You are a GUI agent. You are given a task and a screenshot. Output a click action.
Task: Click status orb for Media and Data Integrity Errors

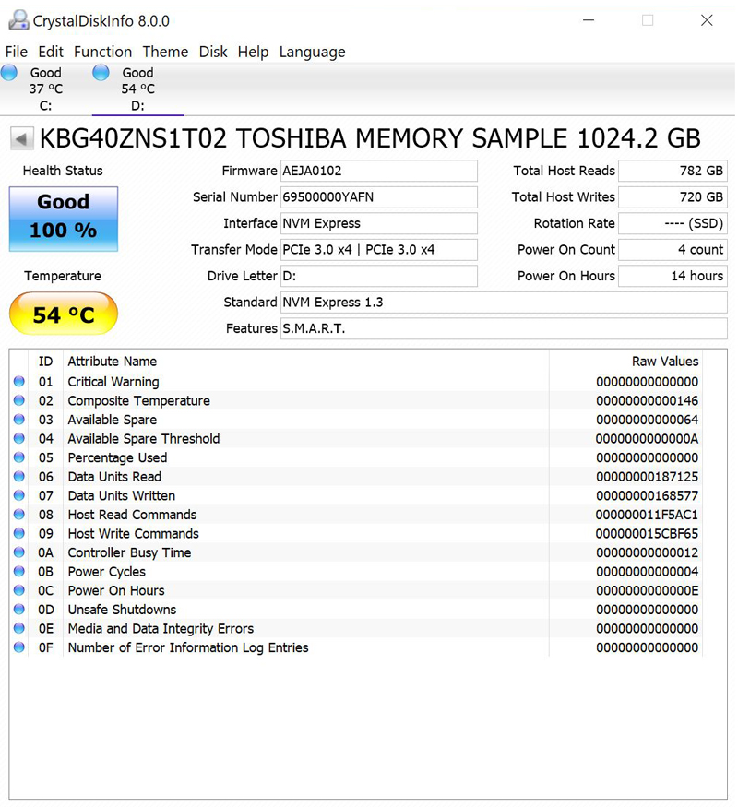19,628
